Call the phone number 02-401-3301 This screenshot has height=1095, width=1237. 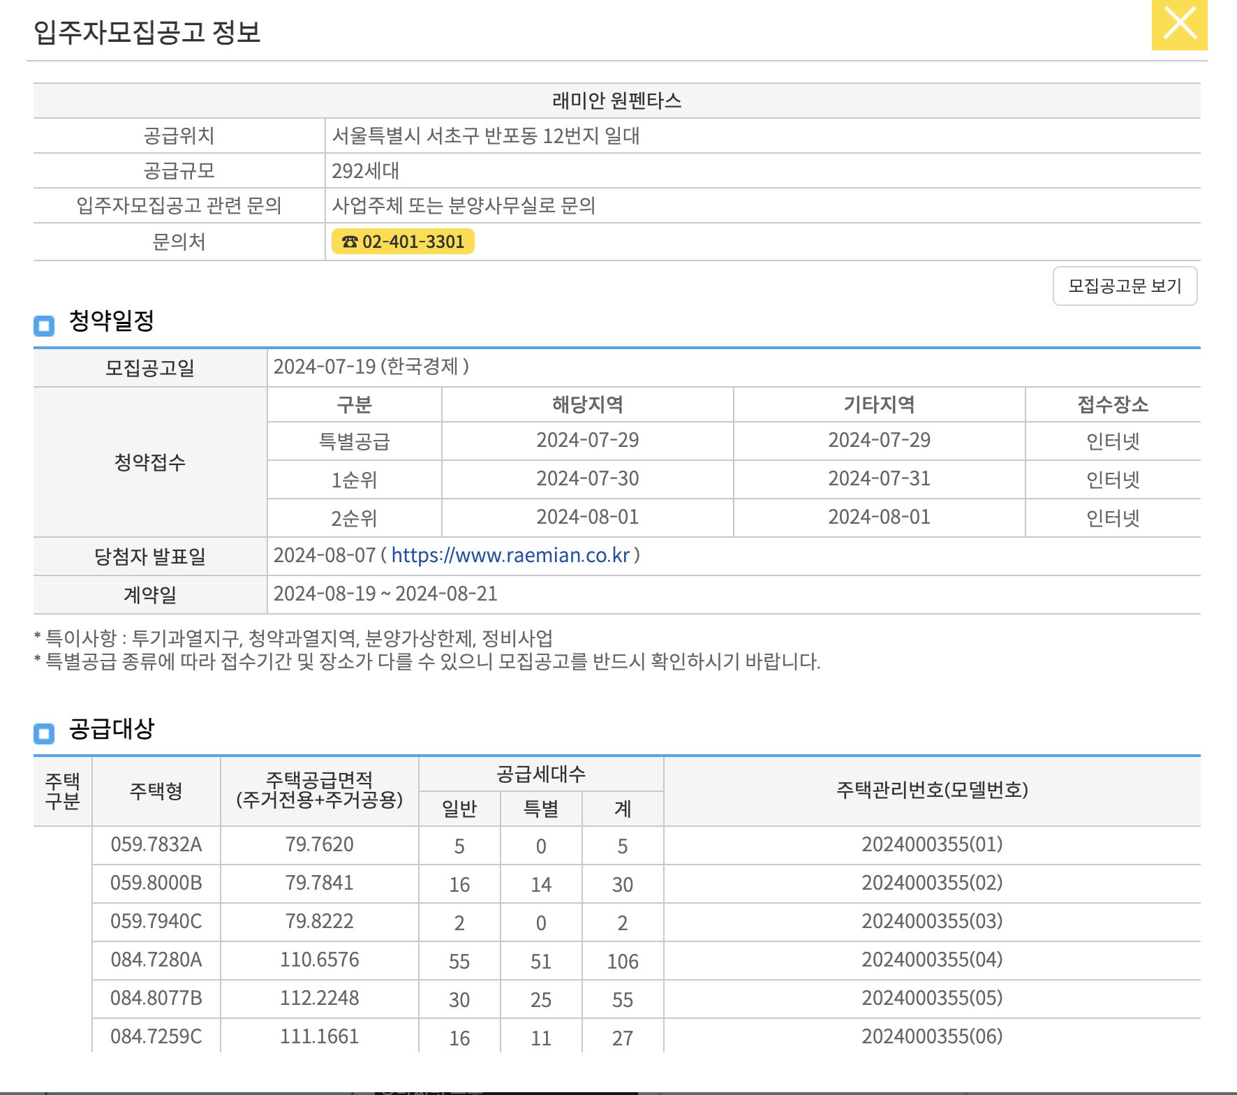[403, 242]
